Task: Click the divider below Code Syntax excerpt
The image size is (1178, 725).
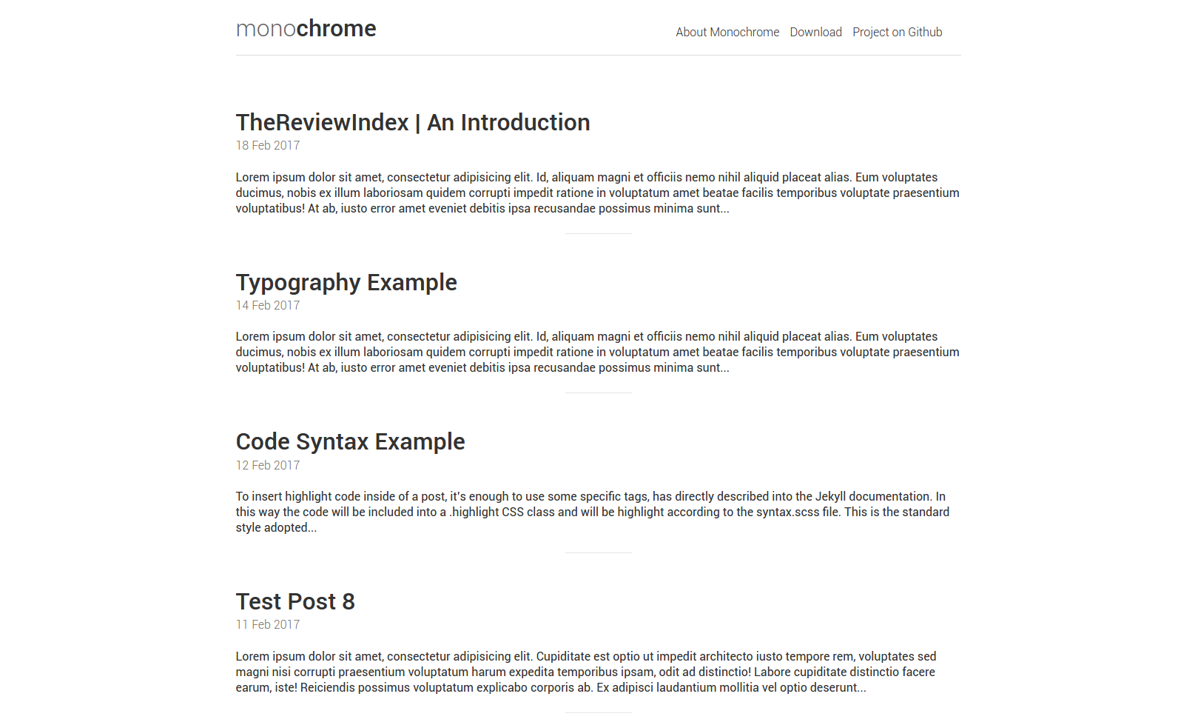Action: [598, 553]
